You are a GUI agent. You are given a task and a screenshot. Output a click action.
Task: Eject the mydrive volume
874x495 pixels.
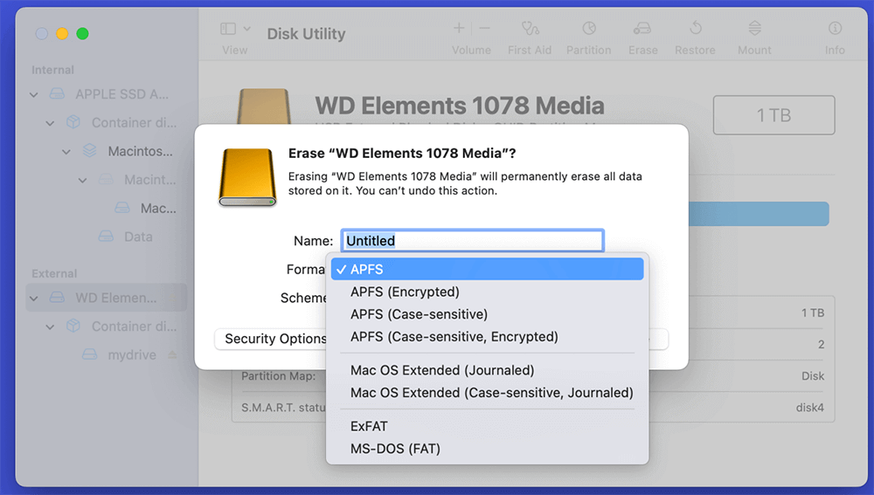pos(172,354)
